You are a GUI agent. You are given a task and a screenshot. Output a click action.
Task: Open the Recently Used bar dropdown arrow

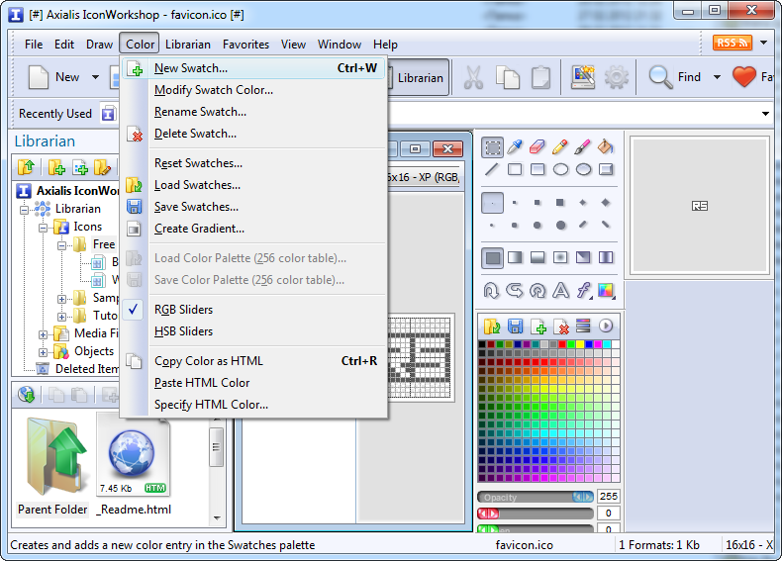click(x=765, y=114)
